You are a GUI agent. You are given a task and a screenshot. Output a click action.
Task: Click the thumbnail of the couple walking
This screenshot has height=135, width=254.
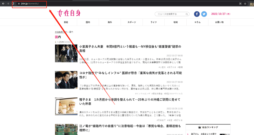66,53
